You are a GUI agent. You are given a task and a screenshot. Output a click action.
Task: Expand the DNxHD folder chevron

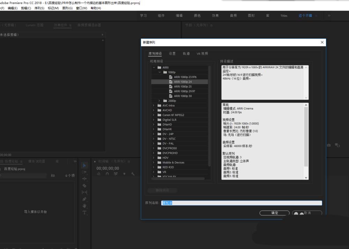pyautogui.click(x=154, y=124)
